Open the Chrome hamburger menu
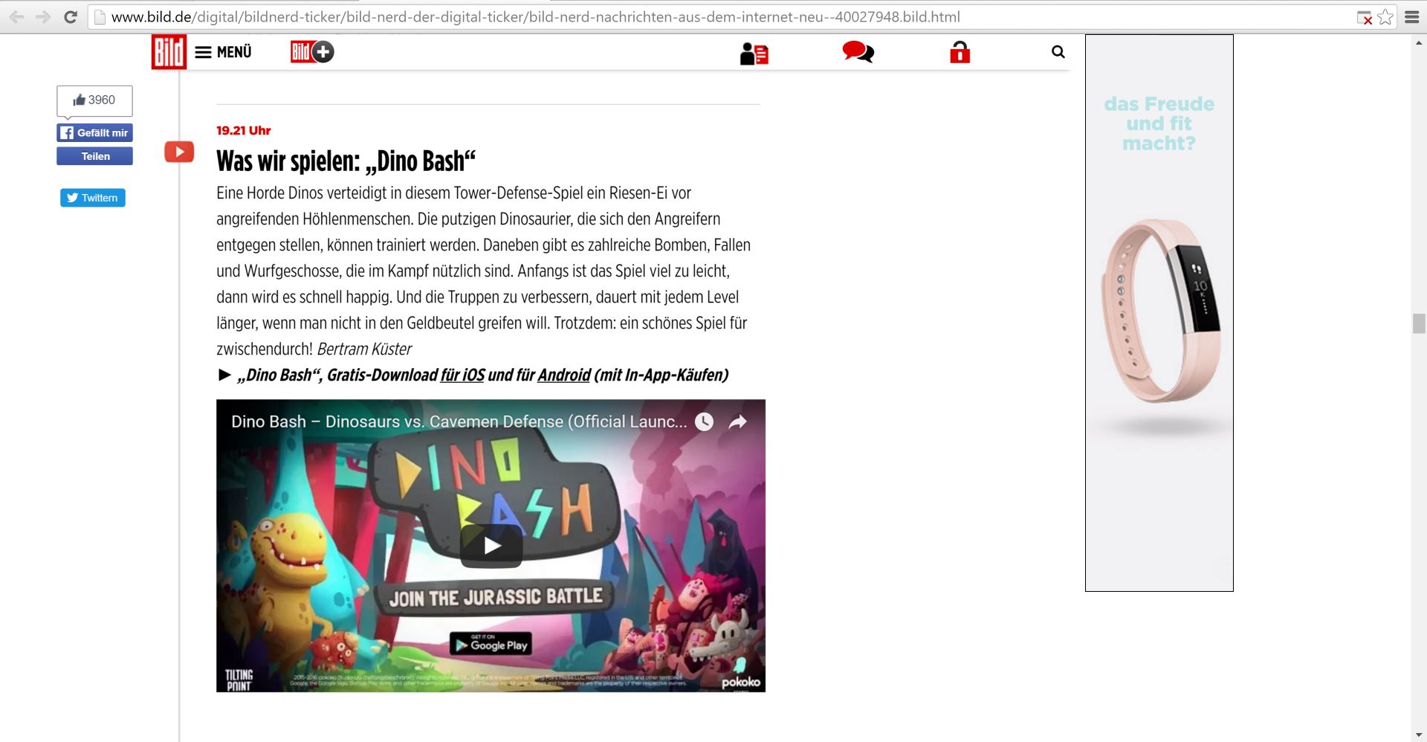The height and width of the screenshot is (742, 1427). point(1411,17)
